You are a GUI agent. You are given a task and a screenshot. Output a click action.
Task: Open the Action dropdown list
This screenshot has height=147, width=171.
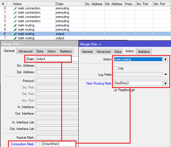pos(165,59)
